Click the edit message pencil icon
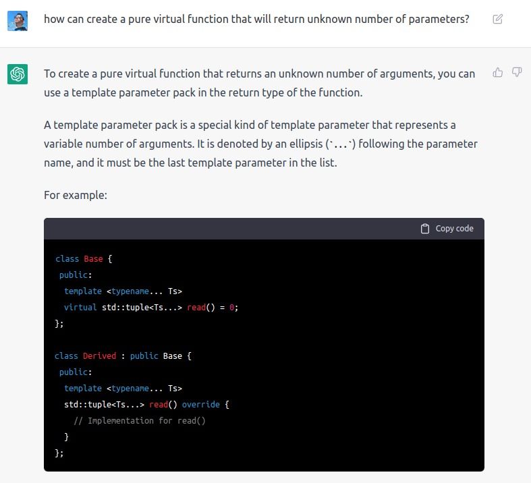 click(497, 19)
